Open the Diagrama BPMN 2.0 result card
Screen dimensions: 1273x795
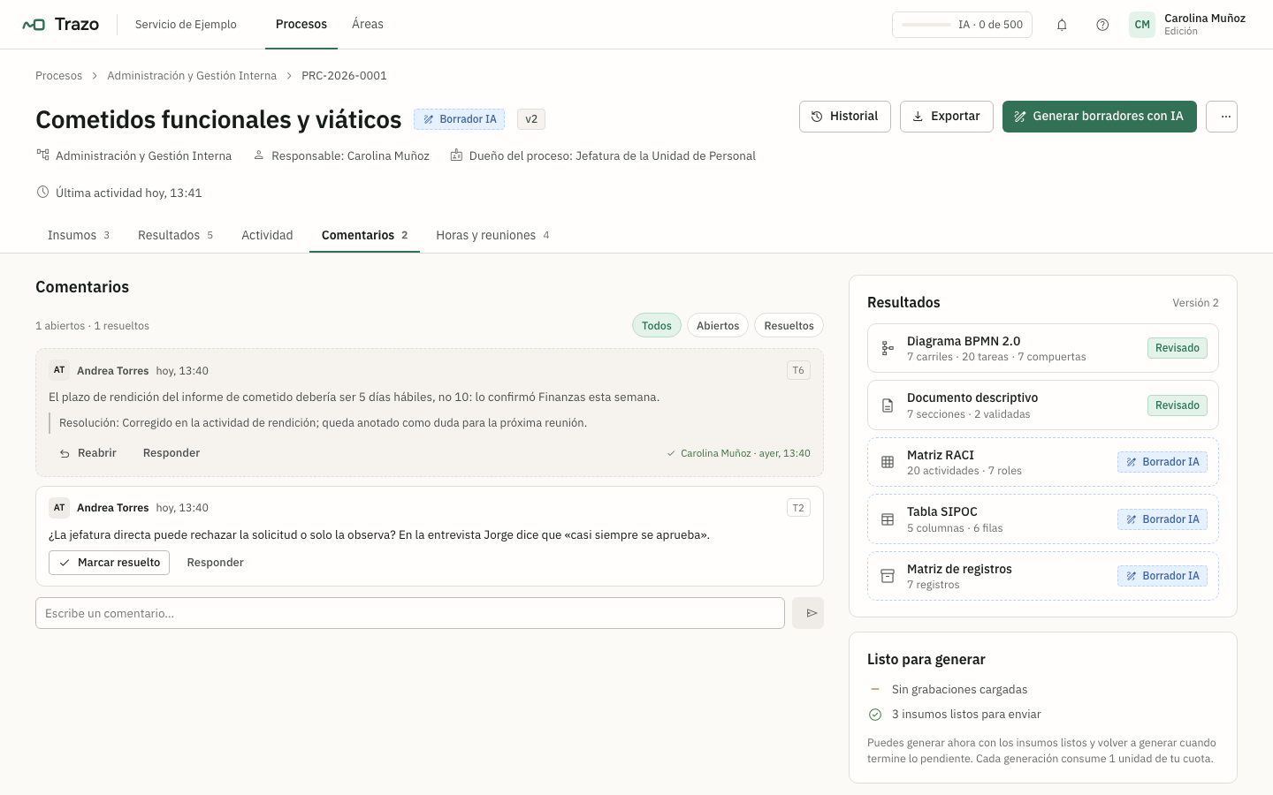click(x=1043, y=348)
